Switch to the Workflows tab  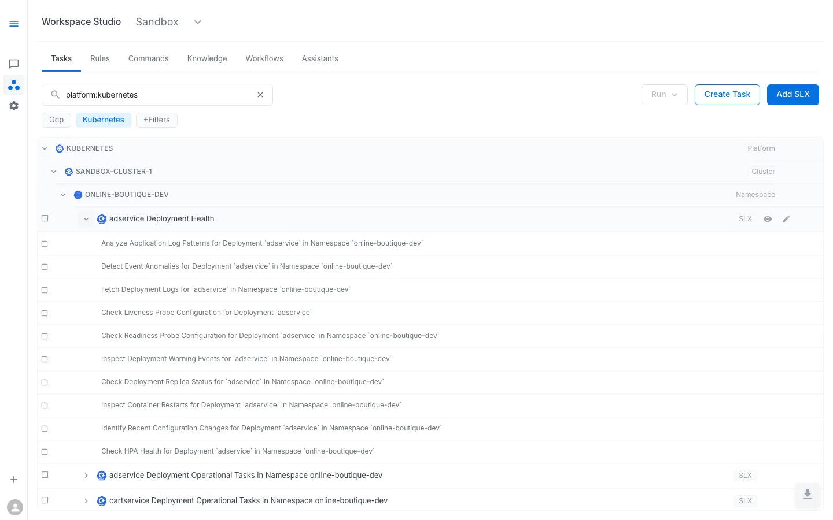[x=264, y=58]
